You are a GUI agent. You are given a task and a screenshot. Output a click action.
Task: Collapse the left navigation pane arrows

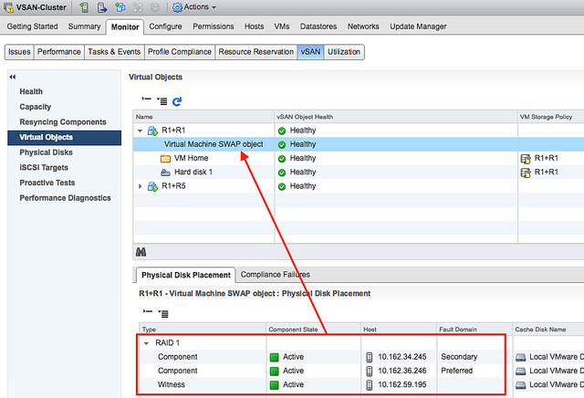[x=13, y=77]
